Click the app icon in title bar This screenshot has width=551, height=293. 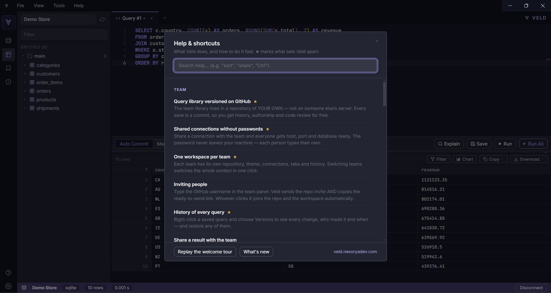(x=6, y=6)
